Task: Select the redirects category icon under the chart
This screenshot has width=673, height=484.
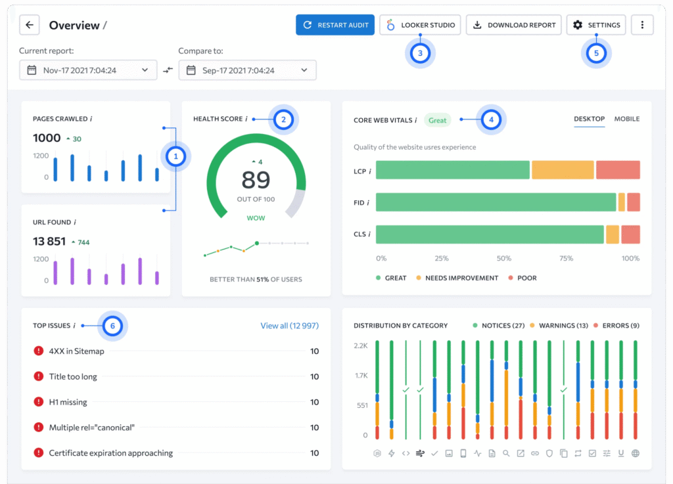Action: (578, 453)
